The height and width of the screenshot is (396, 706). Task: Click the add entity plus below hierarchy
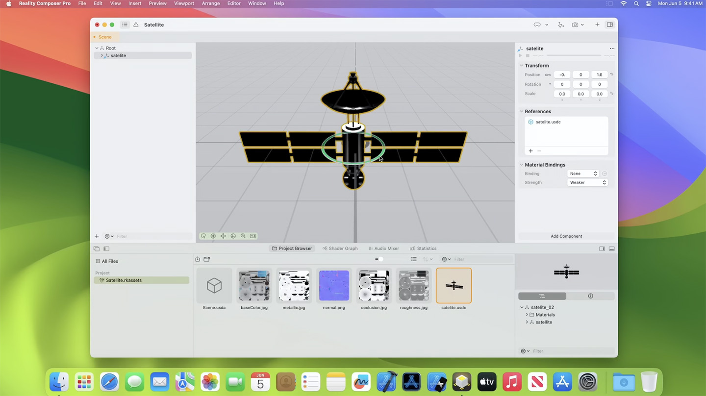click(x=97, y=236)
